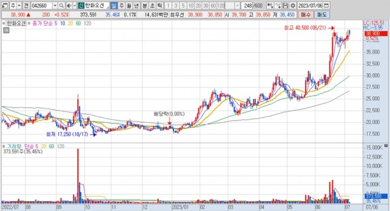
Task: Select the 5 interval button
Action: pyautogui.click(x=183, y=5)
